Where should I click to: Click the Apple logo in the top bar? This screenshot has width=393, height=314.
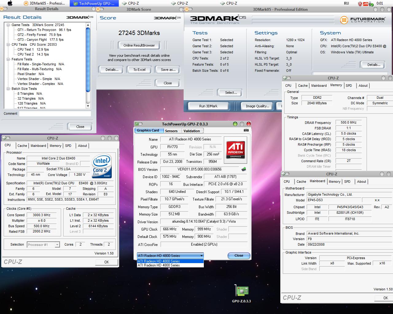[x=10, y=3]
